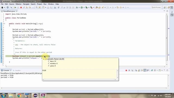Collapse the period2 tree node in hover popup
This screenshot has width=174, height=98.
click(x=44, y=59)
